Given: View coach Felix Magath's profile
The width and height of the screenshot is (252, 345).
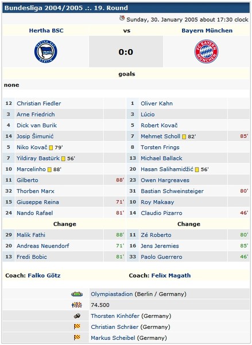Looking at the screenshot, I should click(x=171, y=275).
